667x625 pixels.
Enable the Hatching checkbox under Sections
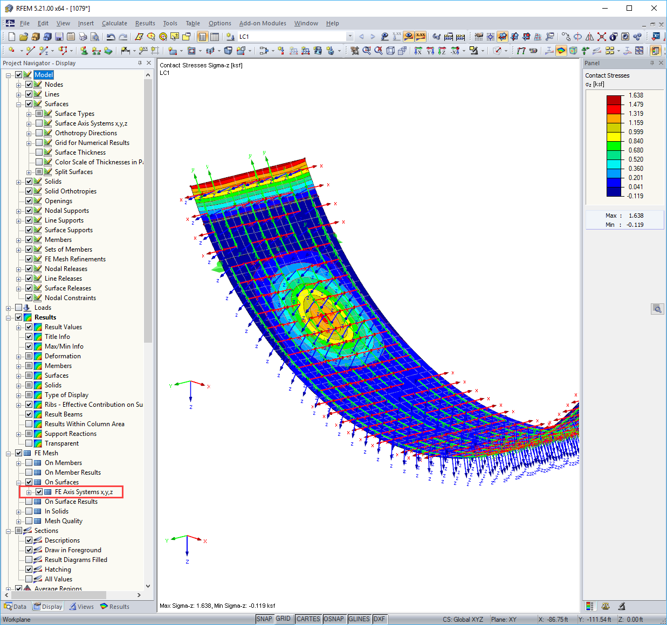click(30, 569)
